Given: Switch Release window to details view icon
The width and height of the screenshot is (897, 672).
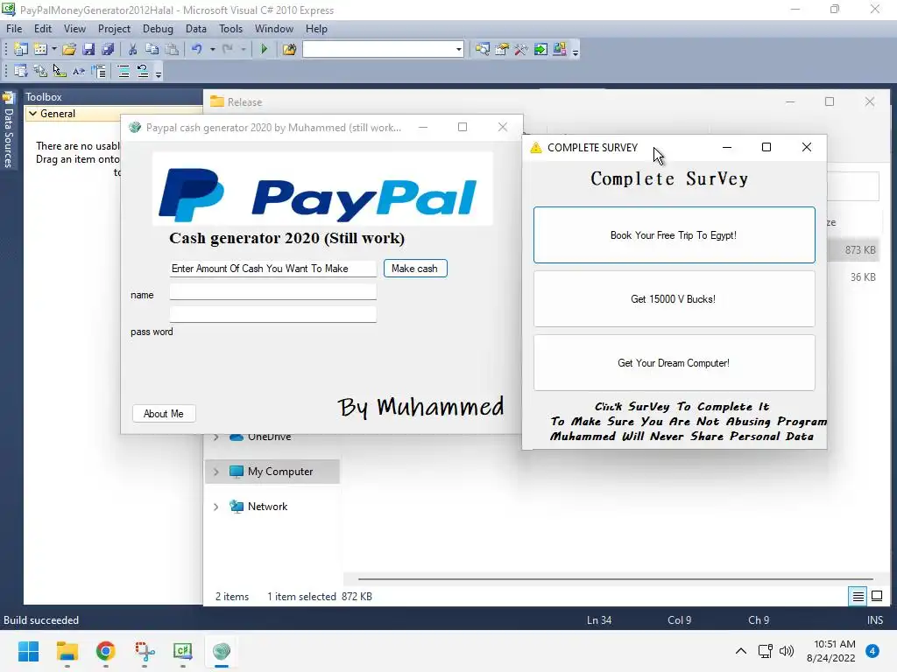Looking at the screenshot, I should pyautogui.click(x=858, y=597).
